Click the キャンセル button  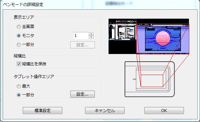[105, 110]
